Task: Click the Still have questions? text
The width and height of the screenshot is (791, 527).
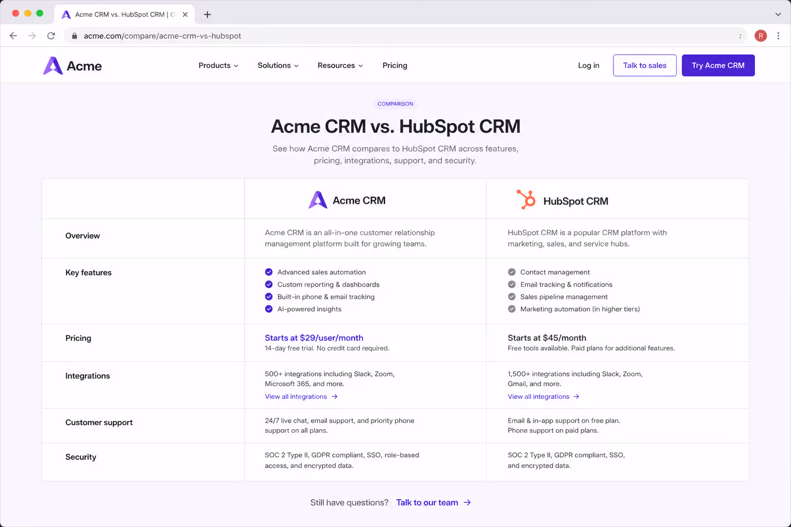Action: pyautogui.click(x=349, y=502)
